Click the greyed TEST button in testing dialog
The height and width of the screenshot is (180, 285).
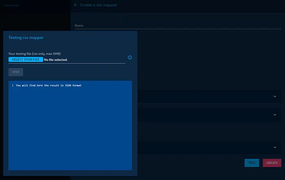tap(16, 72)
